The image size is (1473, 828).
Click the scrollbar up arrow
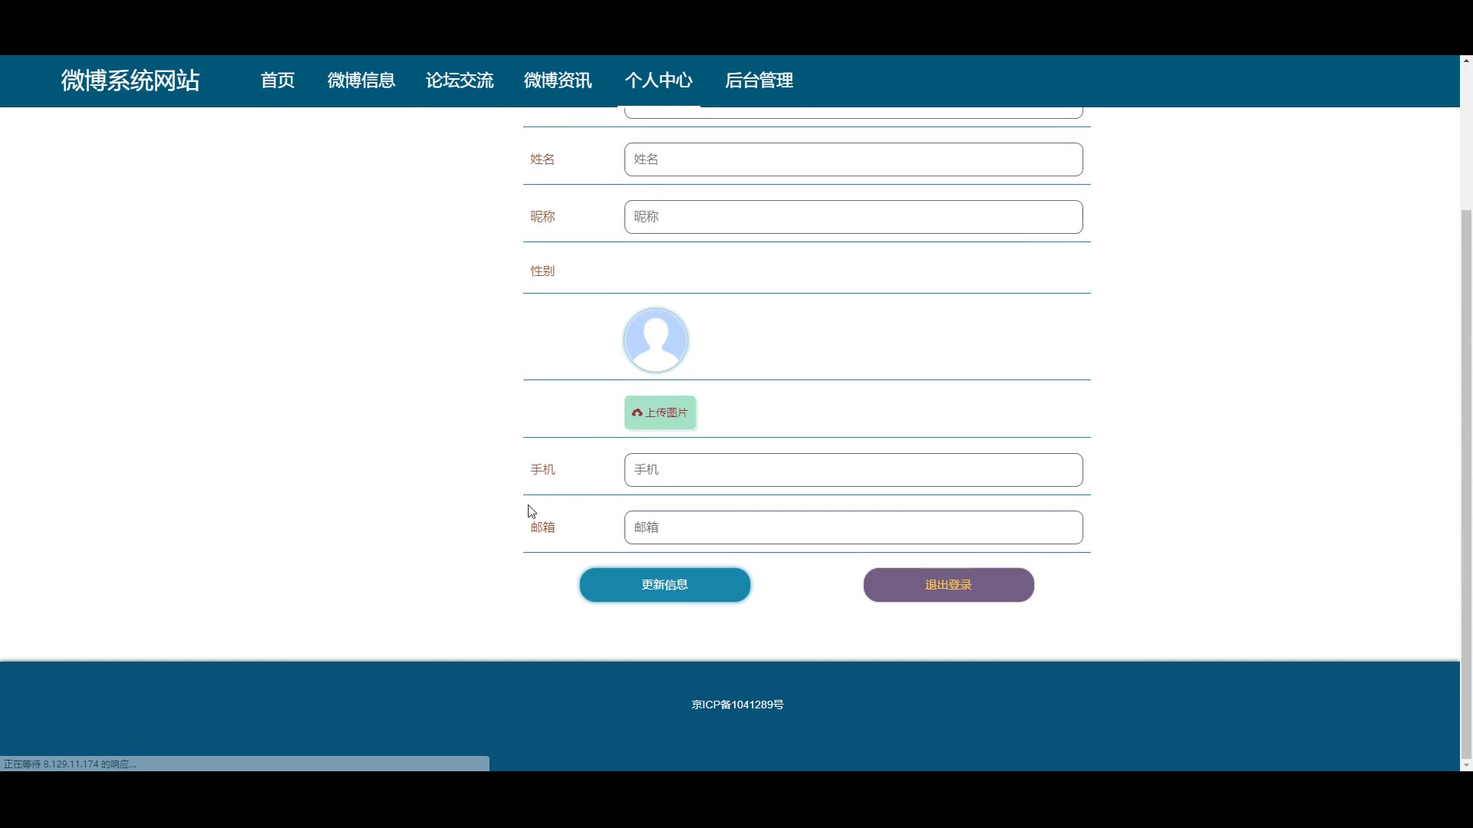point(1466,61)
